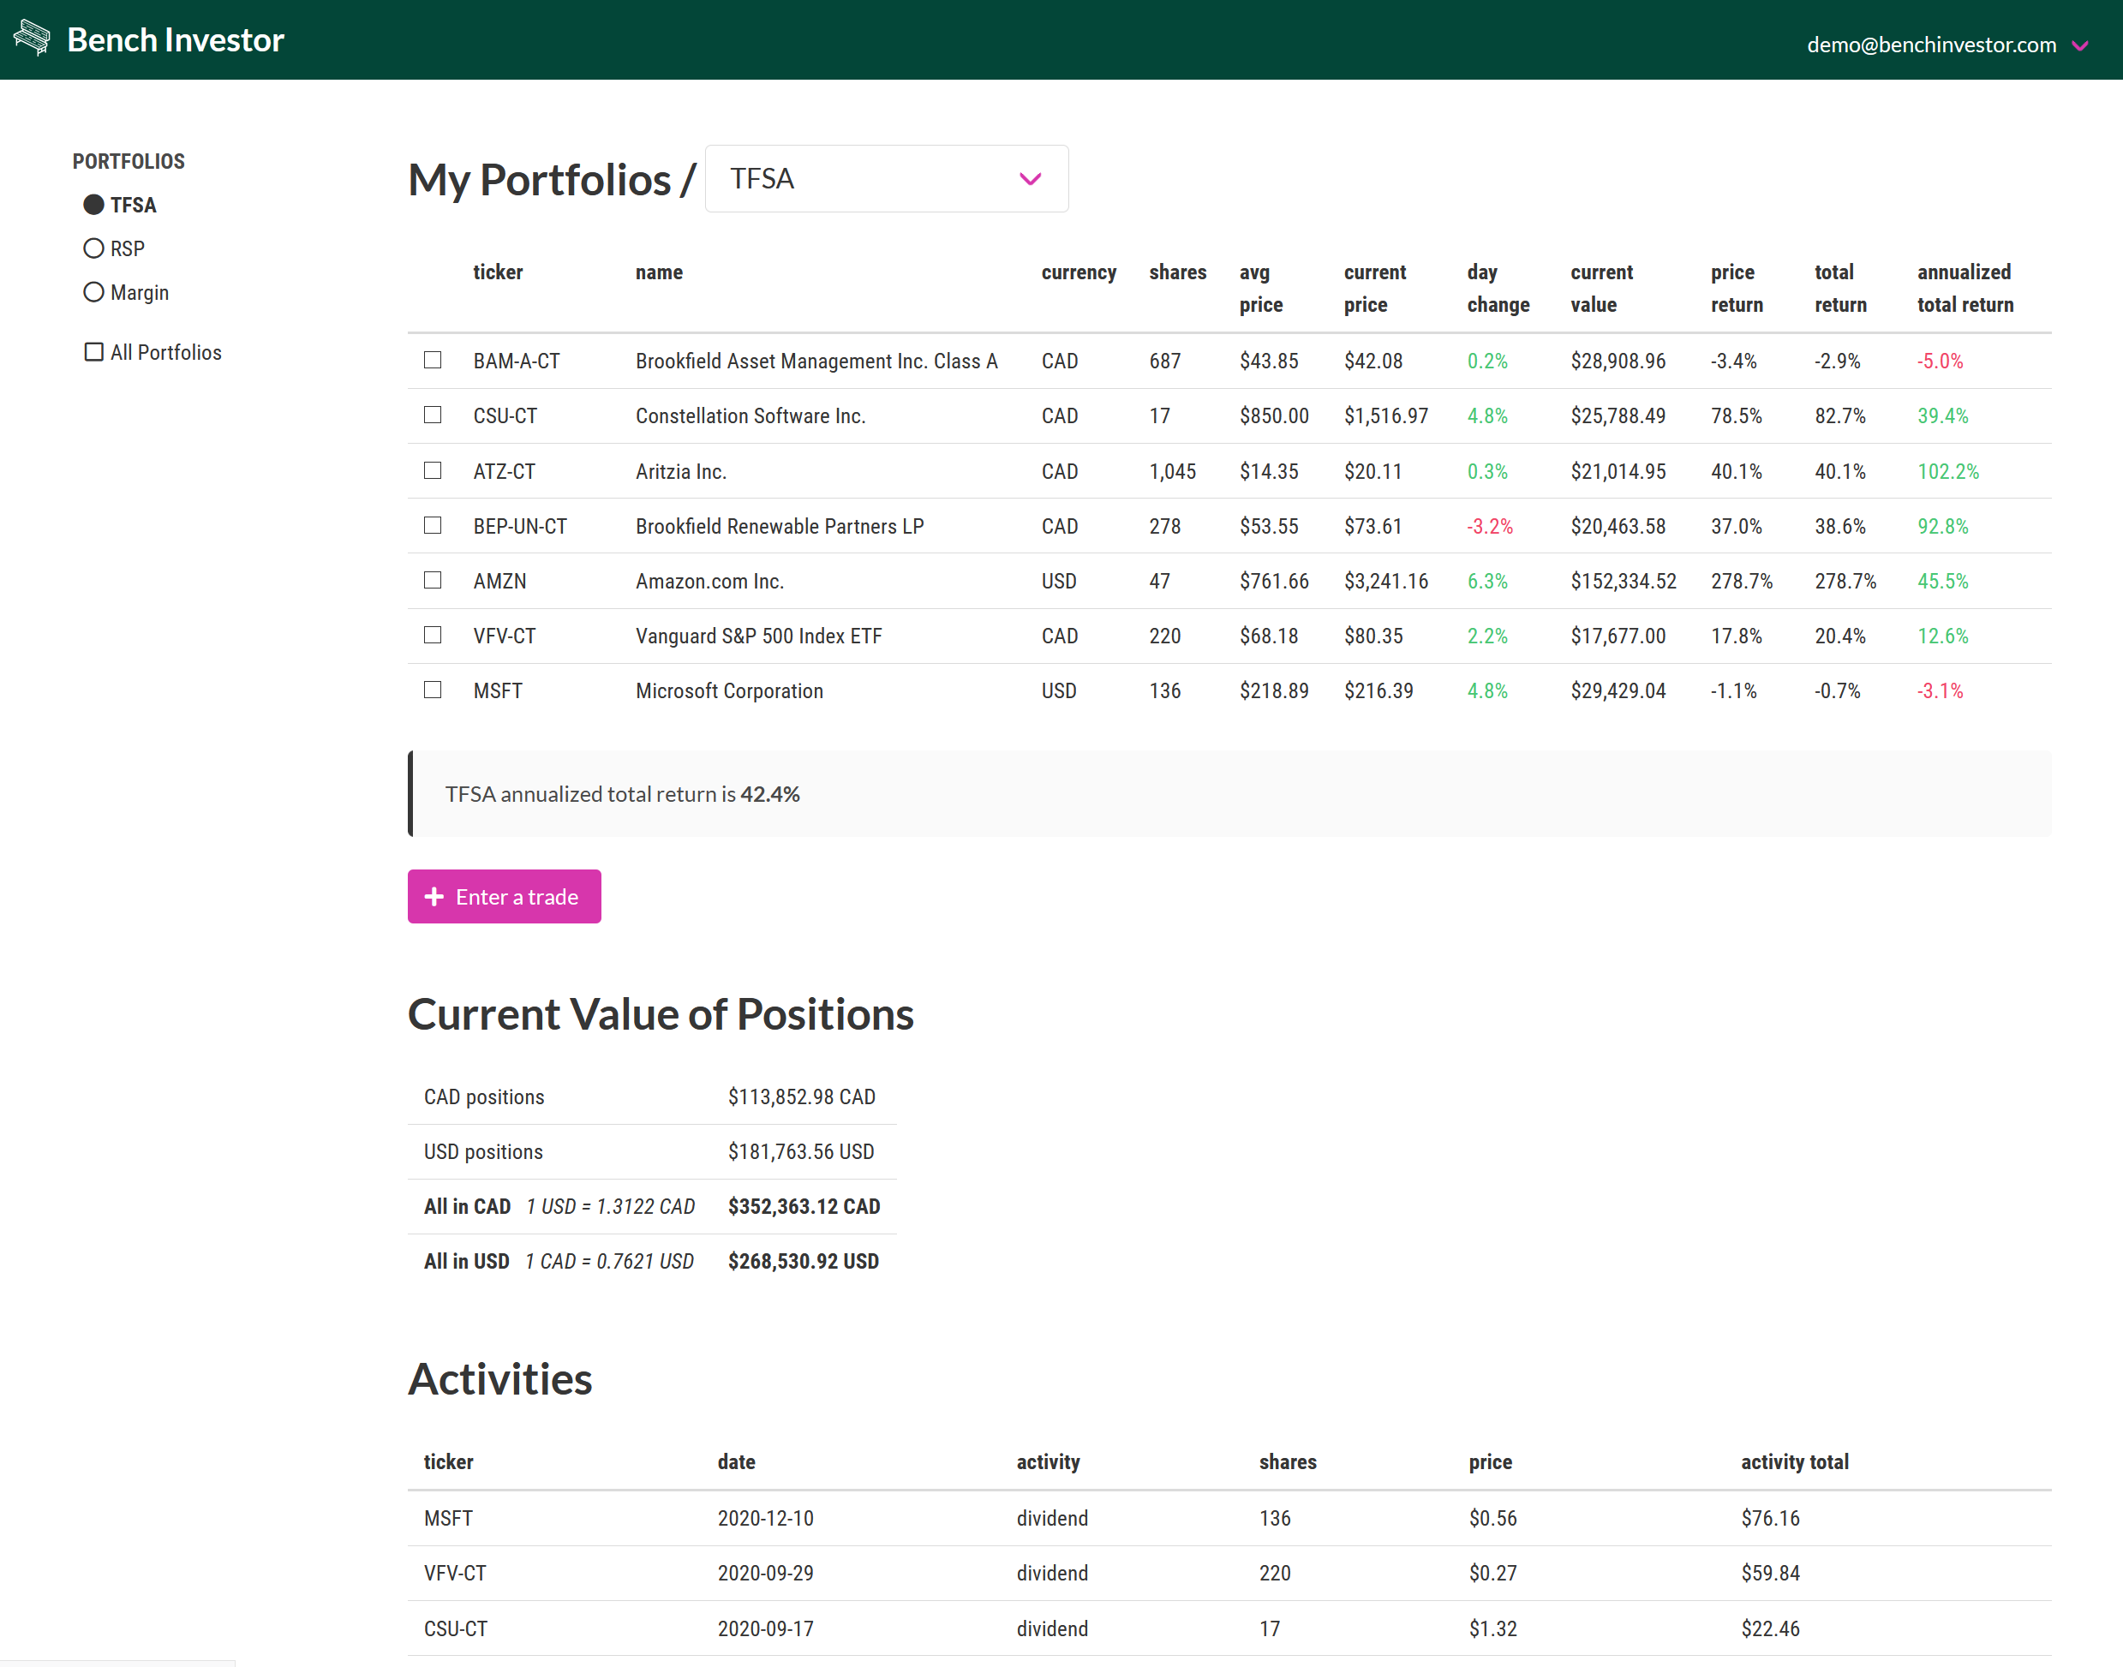This screenshot has height=1667, width=2123.
Task: Click the pink chevron in TFSA dropdown
Action: [1030, 178]
